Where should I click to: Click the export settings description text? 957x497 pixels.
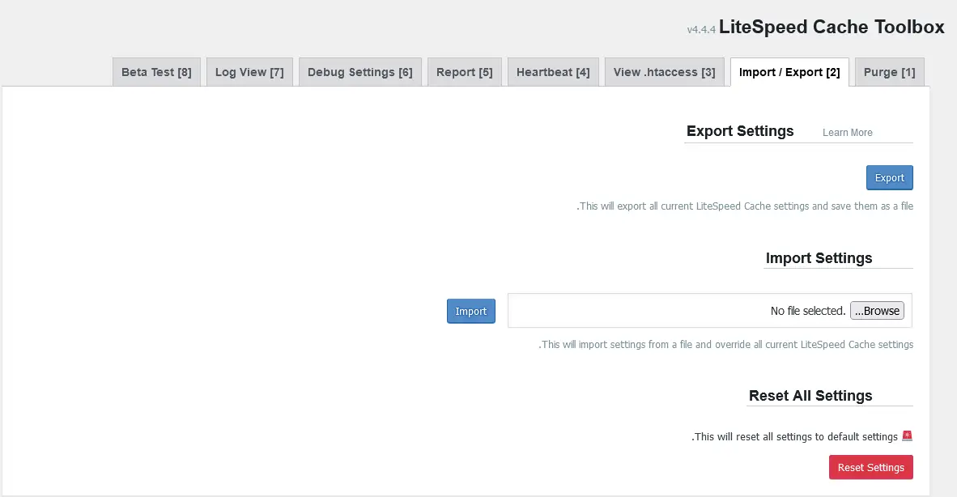[745, 206]
